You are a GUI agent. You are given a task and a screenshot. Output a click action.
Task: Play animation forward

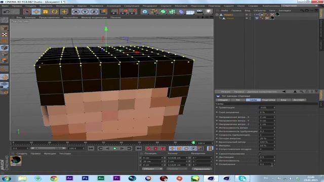coord(115,148)
